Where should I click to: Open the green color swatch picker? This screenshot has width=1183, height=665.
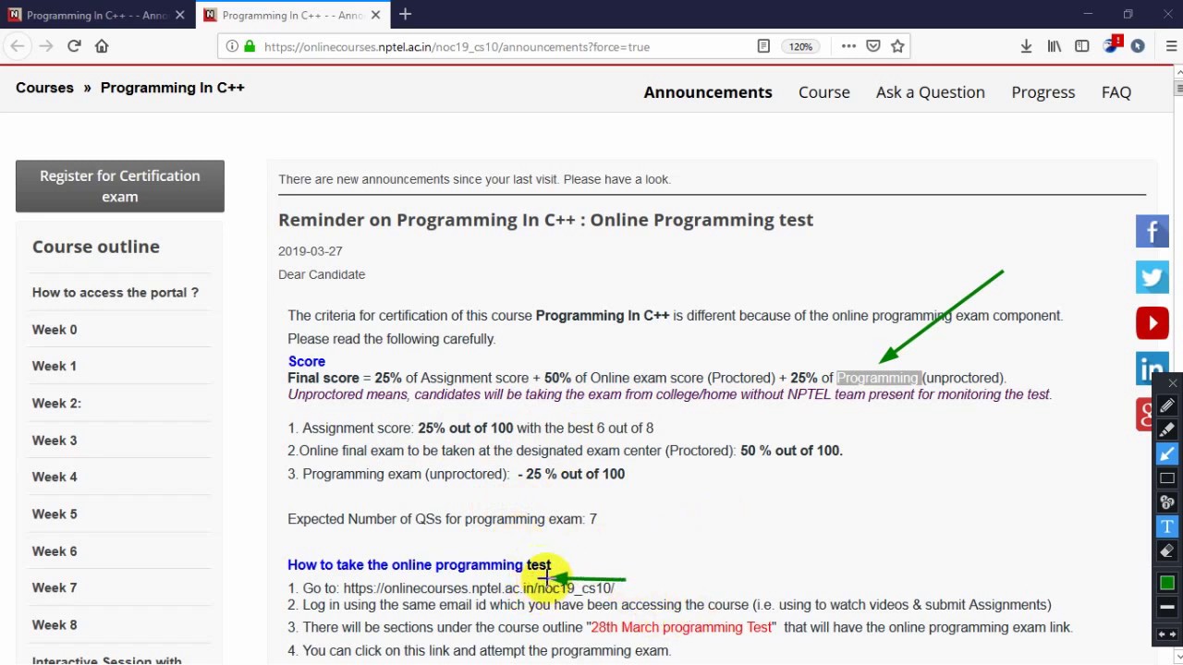[1166, 583]
